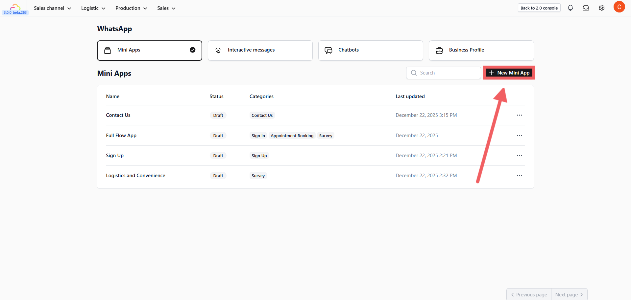Expand the Sales channel dropdown
631x300 pixels.
tap(53, 8)
